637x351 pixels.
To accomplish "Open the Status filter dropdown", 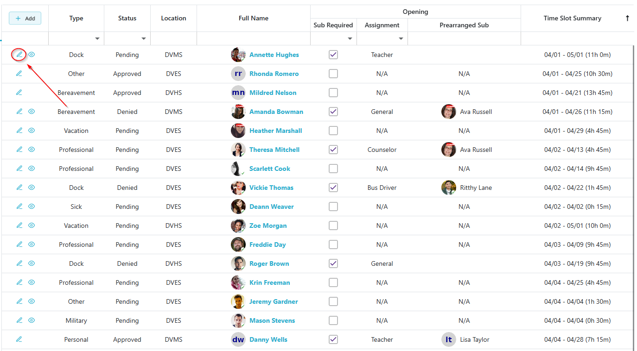I will (x=144, y=38).
